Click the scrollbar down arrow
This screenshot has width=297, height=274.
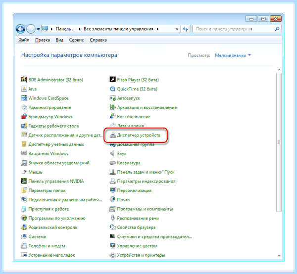tap(279, 256)
